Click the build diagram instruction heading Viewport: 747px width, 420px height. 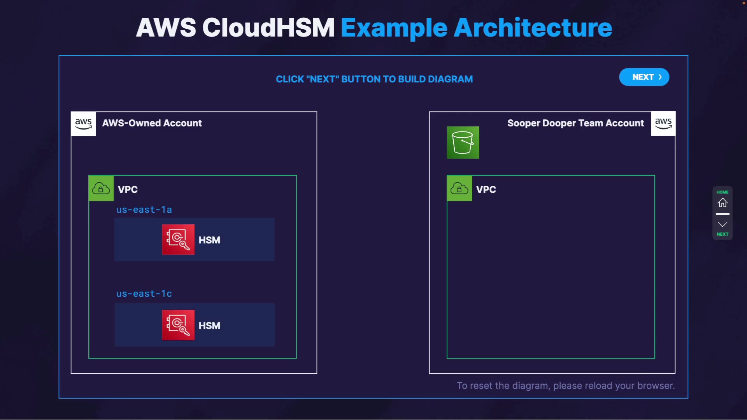coord(374,79)
